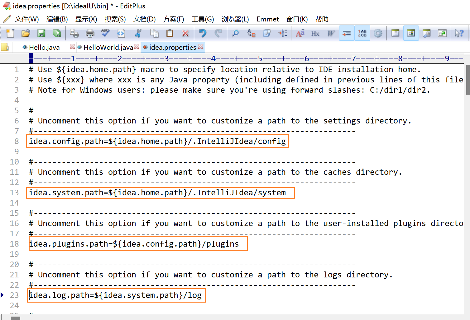This screenshot has height=320, width=470.
Task: Open the 工具(G) menu
Action: pyautogui.click(x=203, y=19)
